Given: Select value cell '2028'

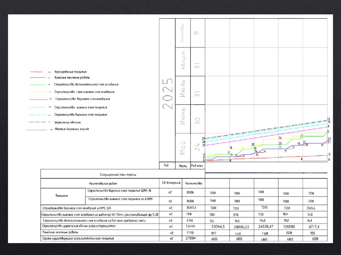Looking at the screenshot, I should coord(289,233).
